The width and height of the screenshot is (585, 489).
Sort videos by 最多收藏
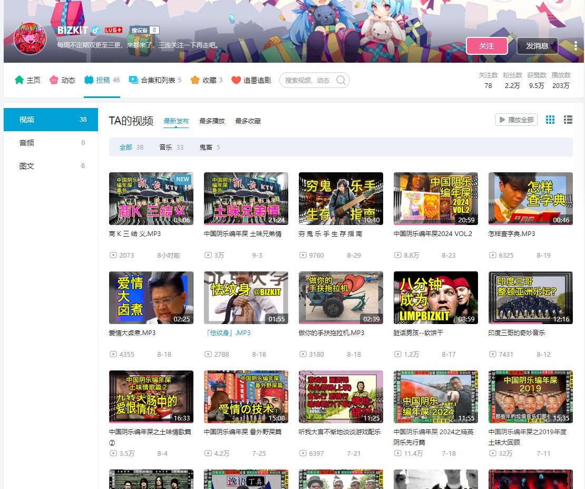[x=248, y=121]
